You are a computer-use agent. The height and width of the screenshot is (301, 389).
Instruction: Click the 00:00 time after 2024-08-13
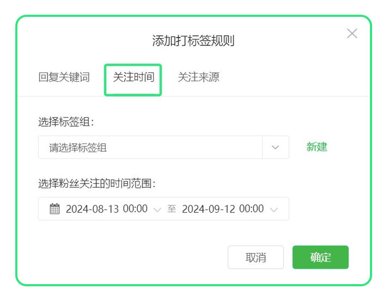pyautogui.click(x=135, y=209)
